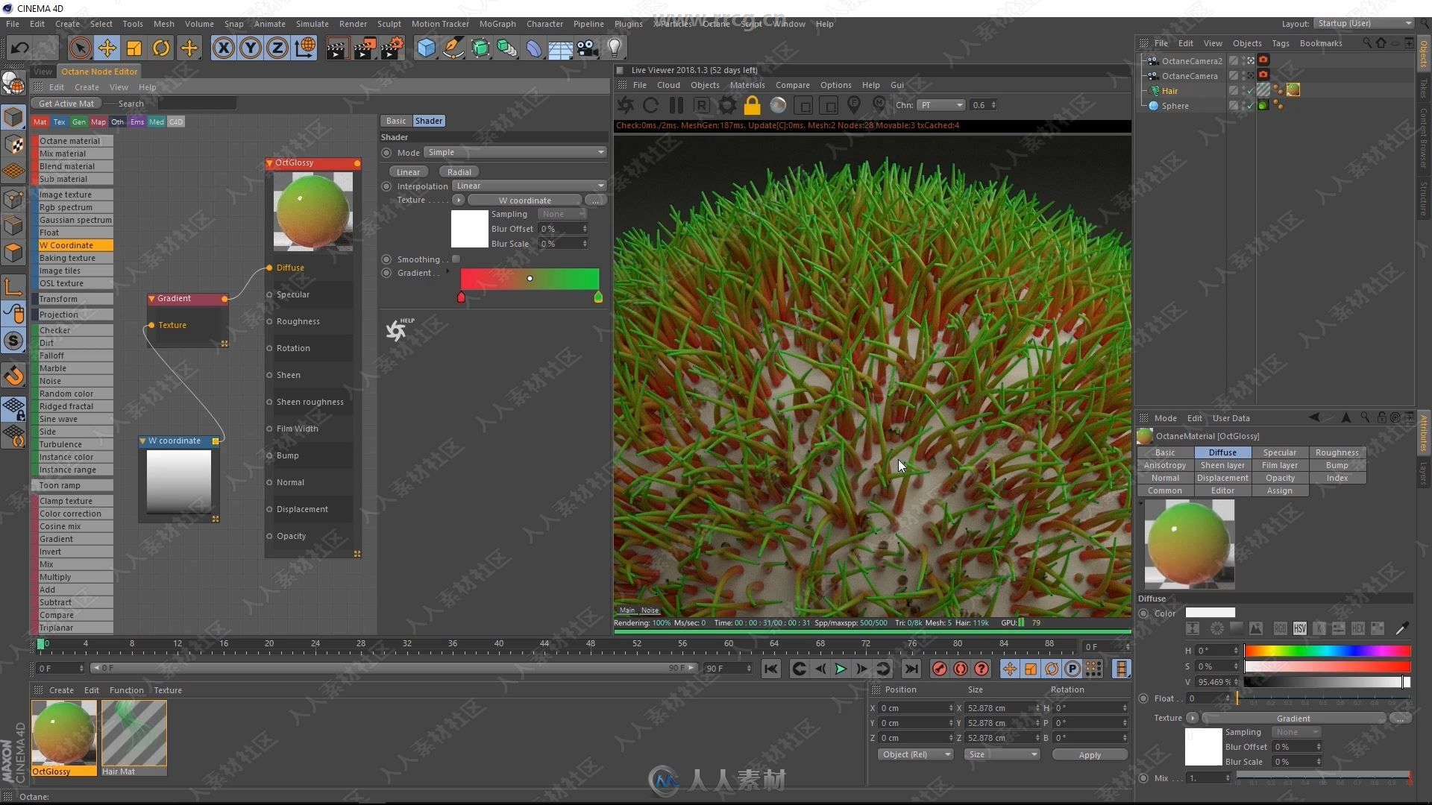The image size is (1432, 805).
Task: Open shader Mode dropdown Simple
Action: [x=515, y=152]
